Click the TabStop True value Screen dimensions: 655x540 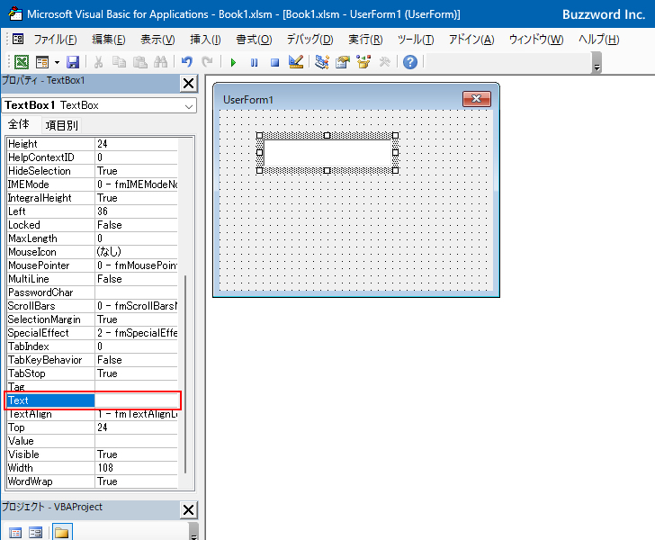[x=136, y=373]
